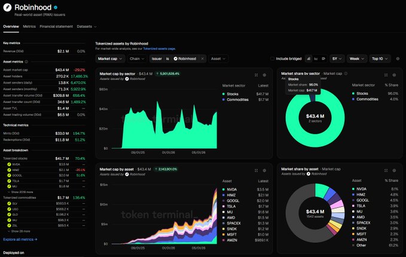Image resolution: width=406 pixels, height=257 pixels.
Task: Expand the Market share by asset chart fullscreen
Action: [386, 170]
